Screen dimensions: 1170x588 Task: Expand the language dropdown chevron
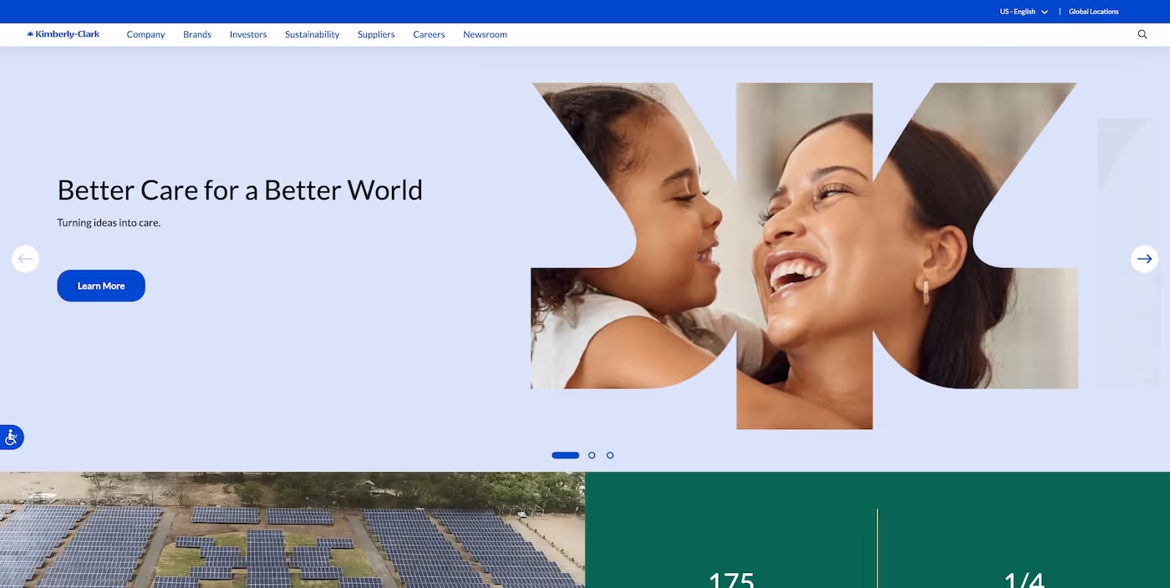pyautogui.click(x=1045, y=11)
